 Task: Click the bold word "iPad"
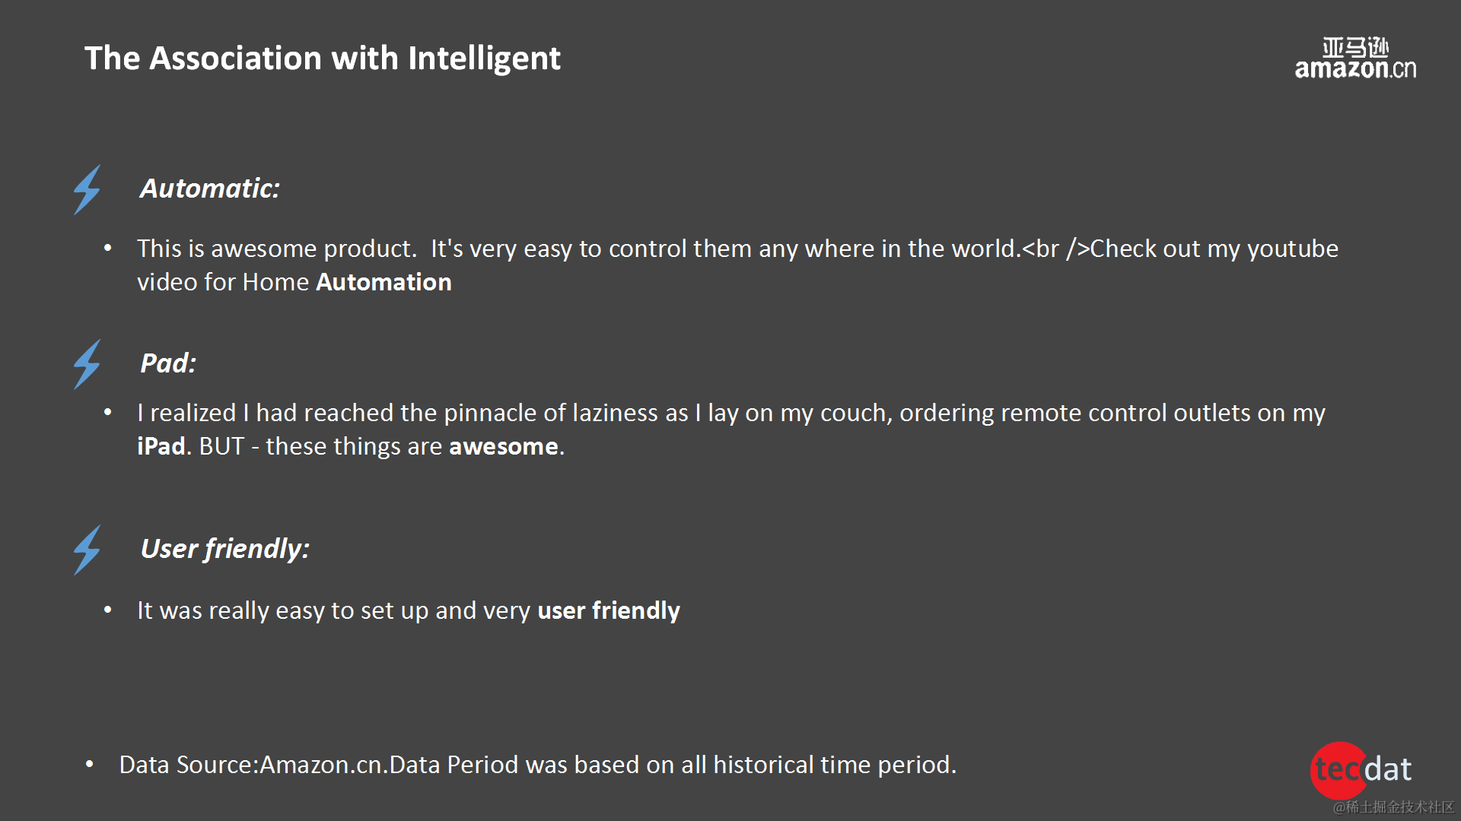coord(161,446)
